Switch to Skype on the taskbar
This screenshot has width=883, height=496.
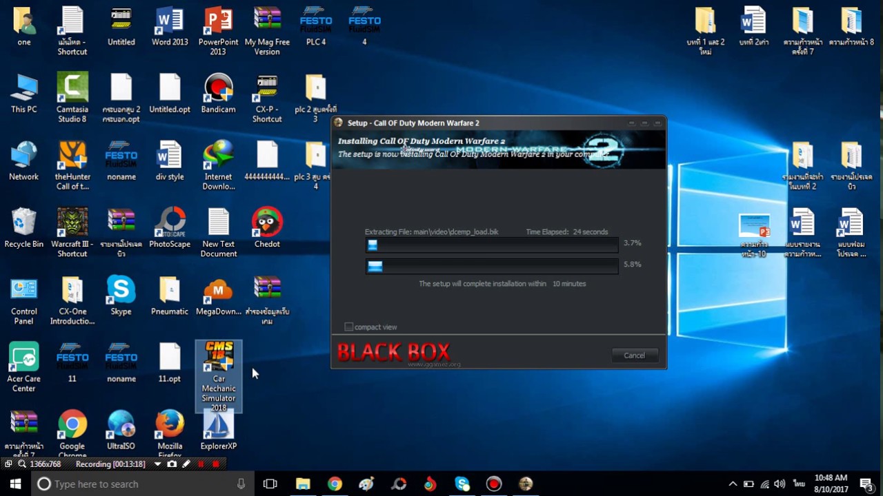pos(462,484)
